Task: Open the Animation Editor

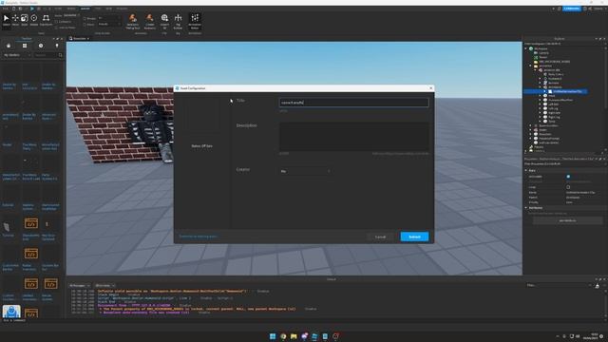Action: pos(195,21)
